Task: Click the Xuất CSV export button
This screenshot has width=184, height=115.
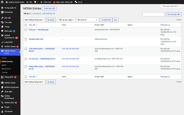Action: point(106,20)
